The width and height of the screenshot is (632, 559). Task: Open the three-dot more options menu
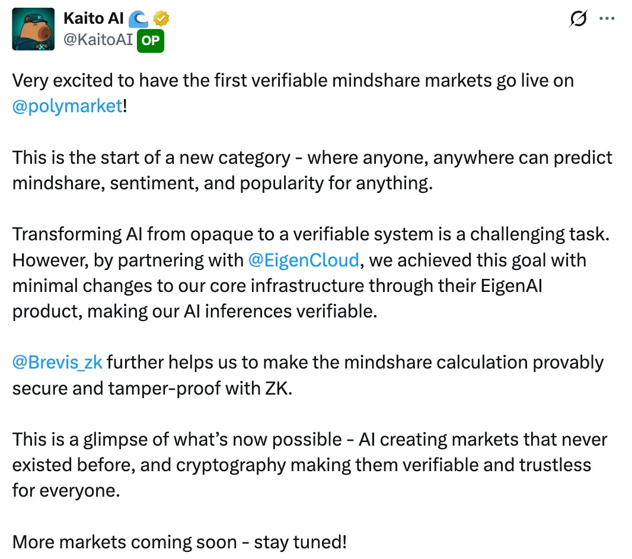click(607, 18)
